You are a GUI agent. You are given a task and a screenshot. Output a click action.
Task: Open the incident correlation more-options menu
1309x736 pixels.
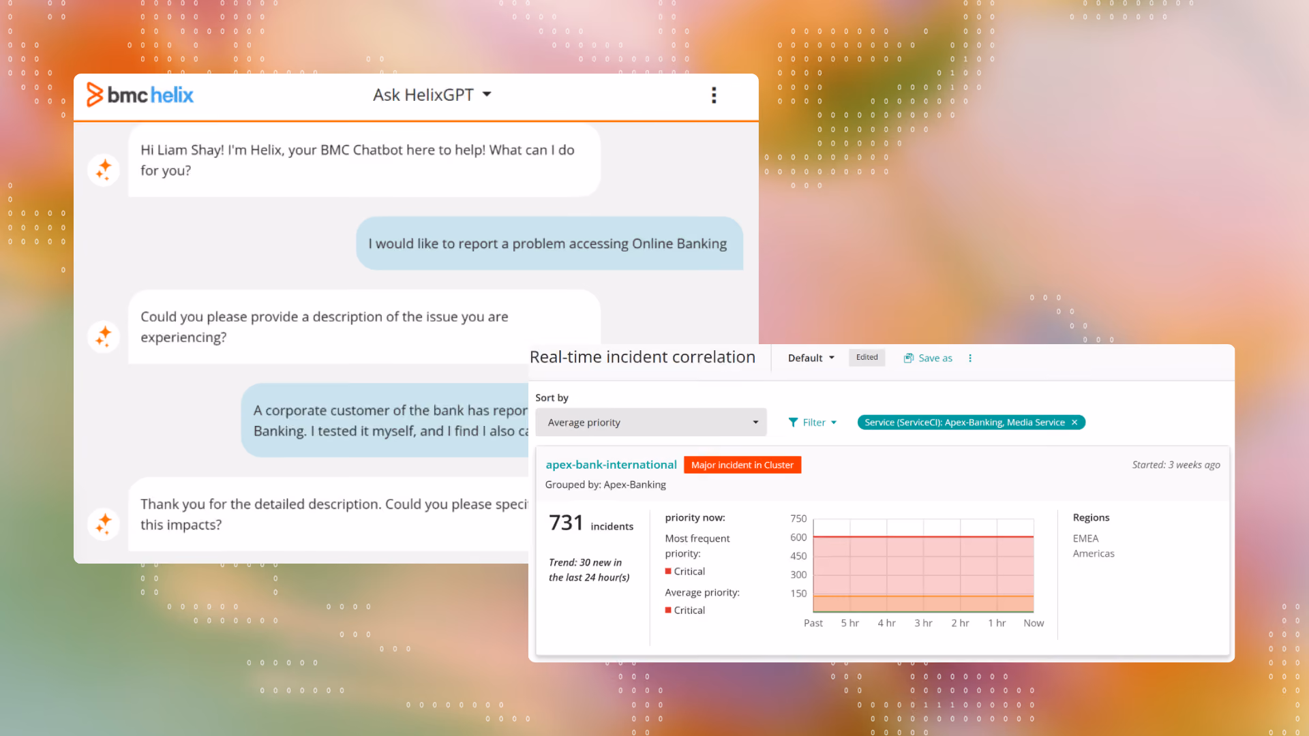[x=970, y=358]
